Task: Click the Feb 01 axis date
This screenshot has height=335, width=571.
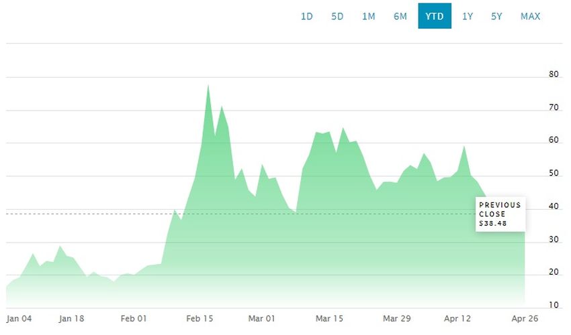Action: click(x=134, y=319)
